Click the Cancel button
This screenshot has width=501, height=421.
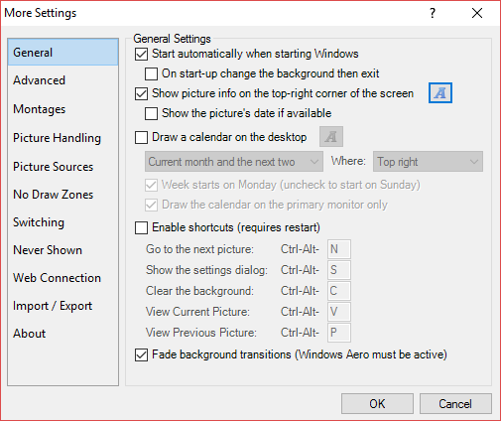pyautogui.click(x=455, y=404)
